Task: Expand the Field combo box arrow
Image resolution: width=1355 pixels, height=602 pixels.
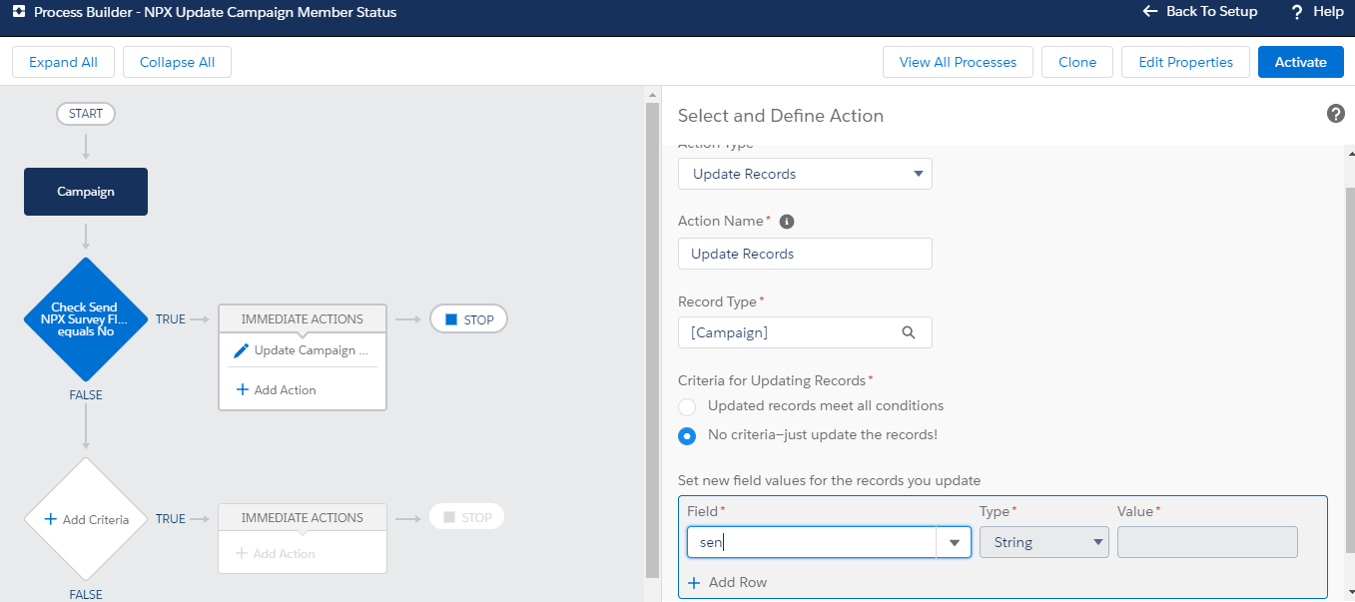Action: 954,542
